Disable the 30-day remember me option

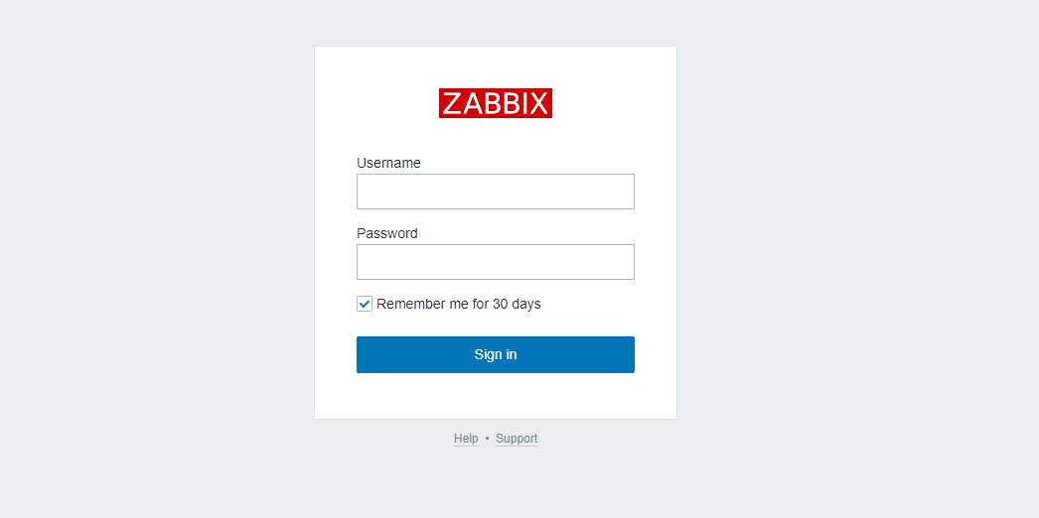pyautogui.click(x=365, y=304)
